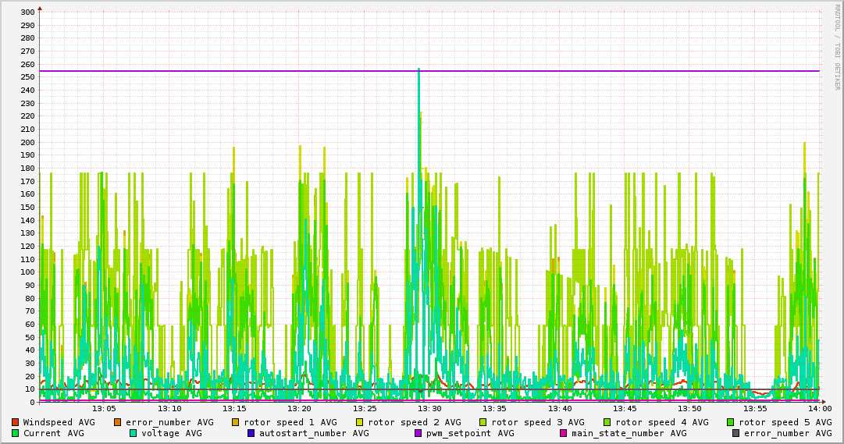This screenshot has width=844, height=444.
Task: Click the dark gray error_number AVG swatch
Action: point(735,433)
